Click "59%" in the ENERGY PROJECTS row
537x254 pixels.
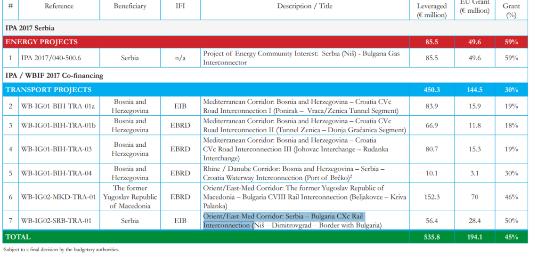[x=511, y=42]
